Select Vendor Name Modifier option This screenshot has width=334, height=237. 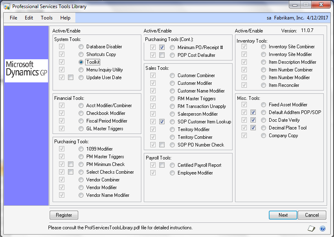click(81, 195)
